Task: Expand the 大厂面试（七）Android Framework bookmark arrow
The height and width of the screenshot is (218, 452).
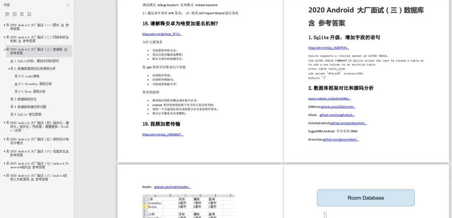Action: 4,163
